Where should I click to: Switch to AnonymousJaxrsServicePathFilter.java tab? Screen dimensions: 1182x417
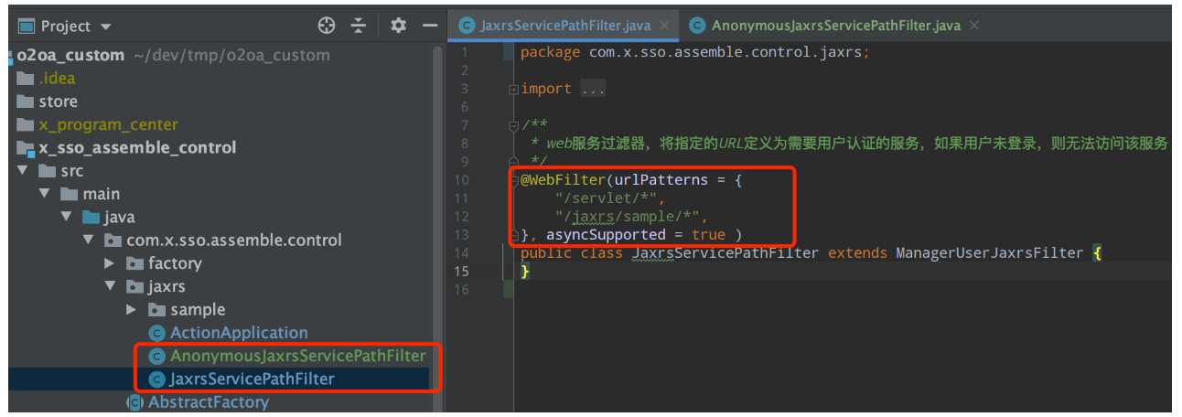[x=834, y=26]
